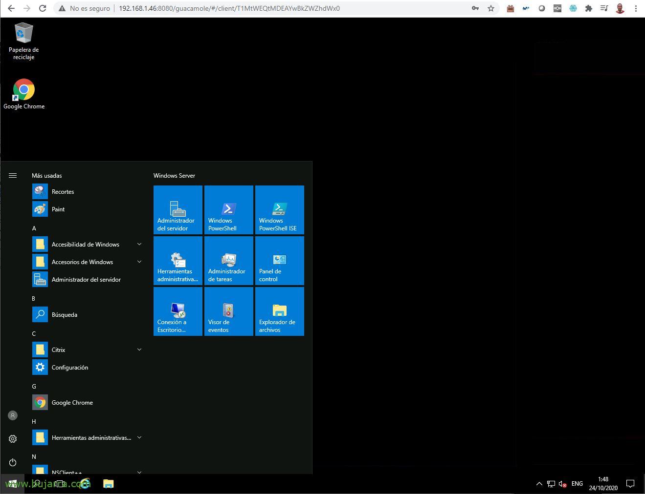This screenshot has height=494, width=645.
Task: Open Visor de eventos tile
Action: [x=229, y=311]
